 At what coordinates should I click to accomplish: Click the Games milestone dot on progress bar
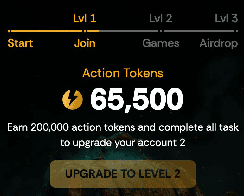click(161, 31)
